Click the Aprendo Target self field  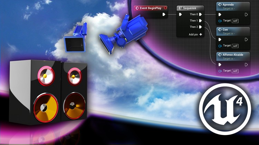[x=235, y=21]
